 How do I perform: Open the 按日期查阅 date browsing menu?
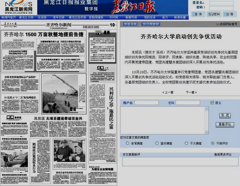[x=151, y=24]
